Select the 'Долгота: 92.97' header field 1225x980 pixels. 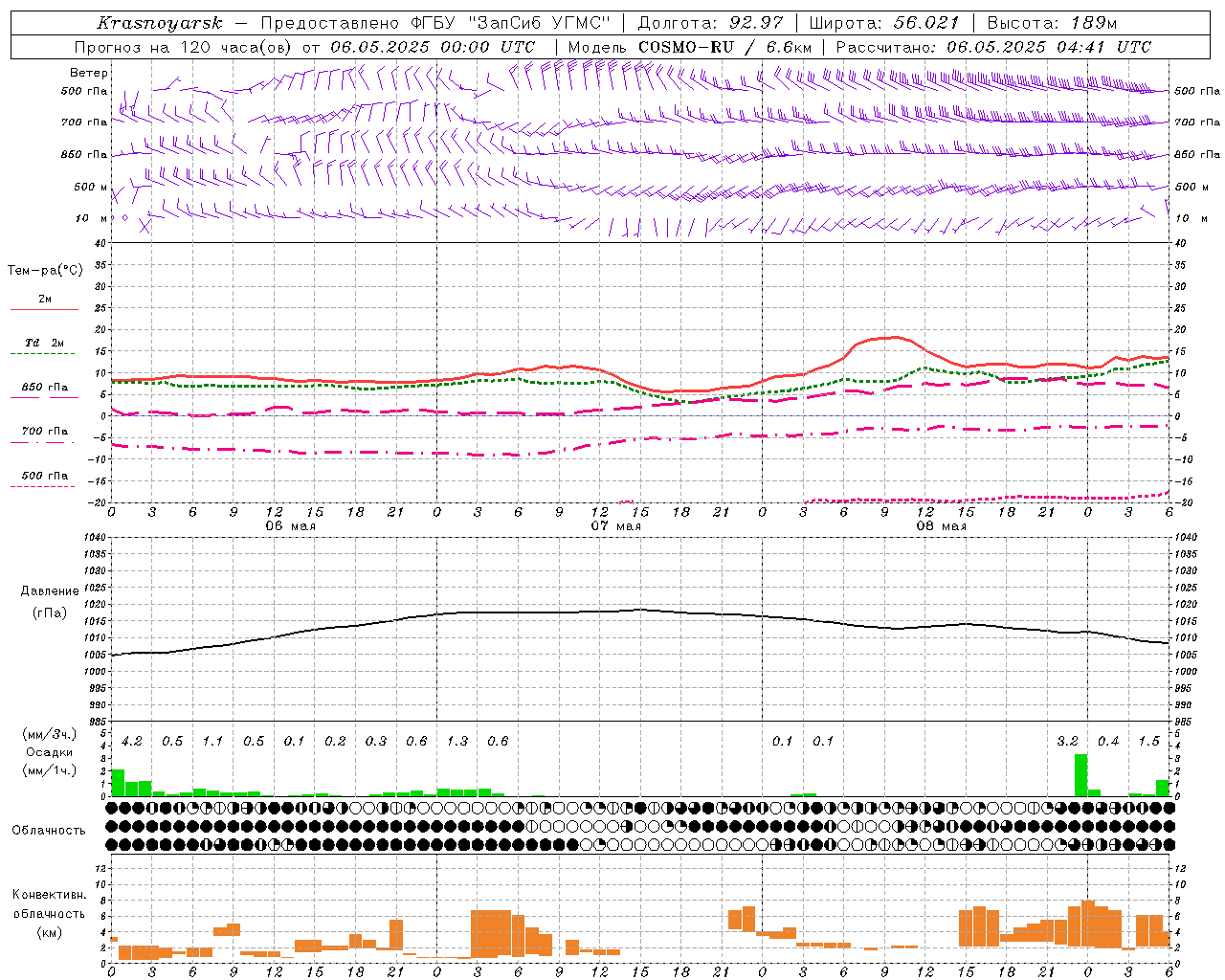click(710, 23)
